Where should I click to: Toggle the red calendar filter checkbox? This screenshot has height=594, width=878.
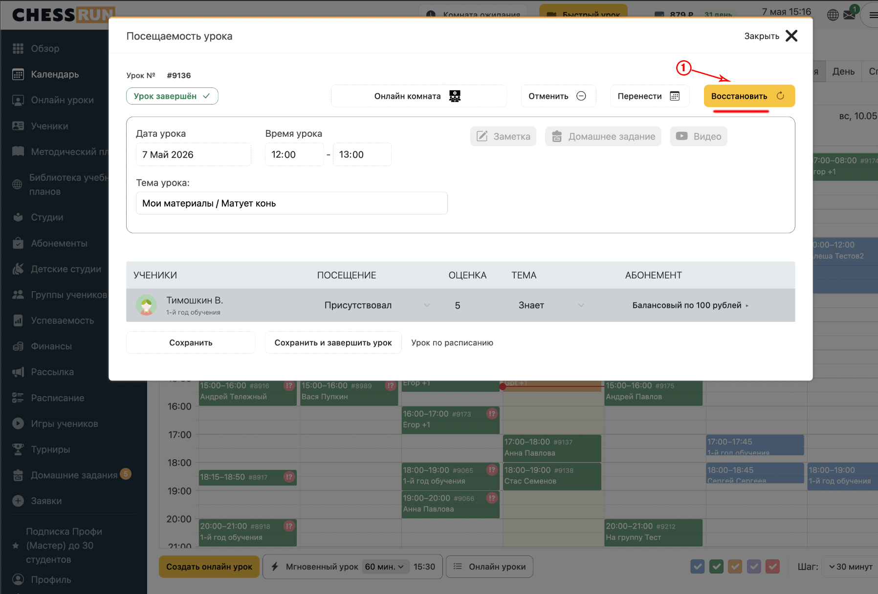(772, 567)
